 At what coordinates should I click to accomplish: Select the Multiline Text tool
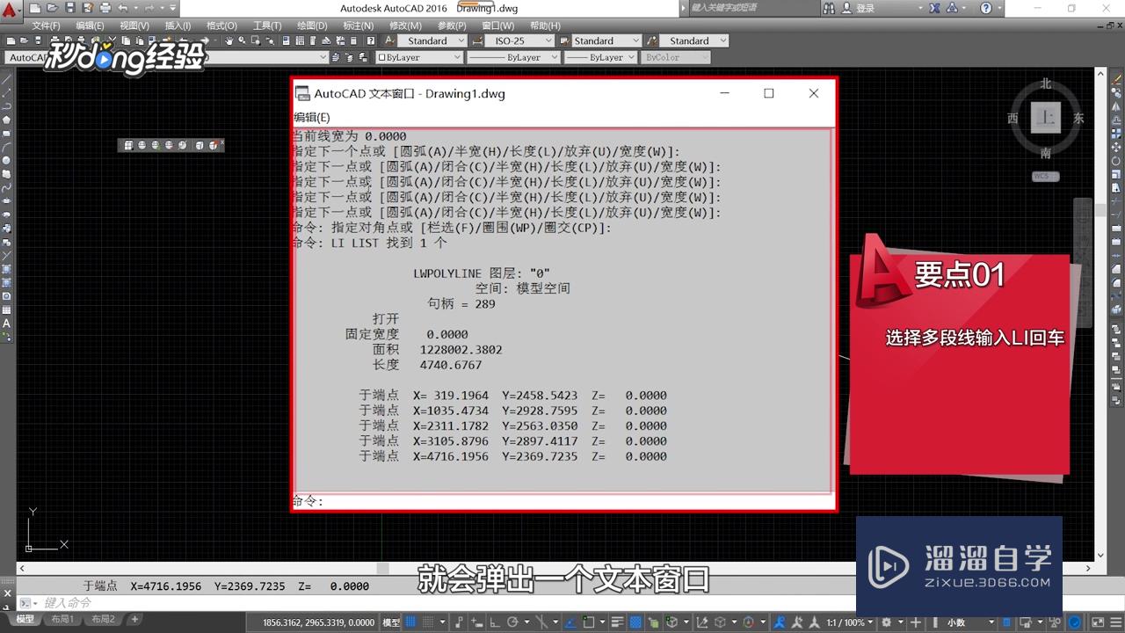pos(8,324)
